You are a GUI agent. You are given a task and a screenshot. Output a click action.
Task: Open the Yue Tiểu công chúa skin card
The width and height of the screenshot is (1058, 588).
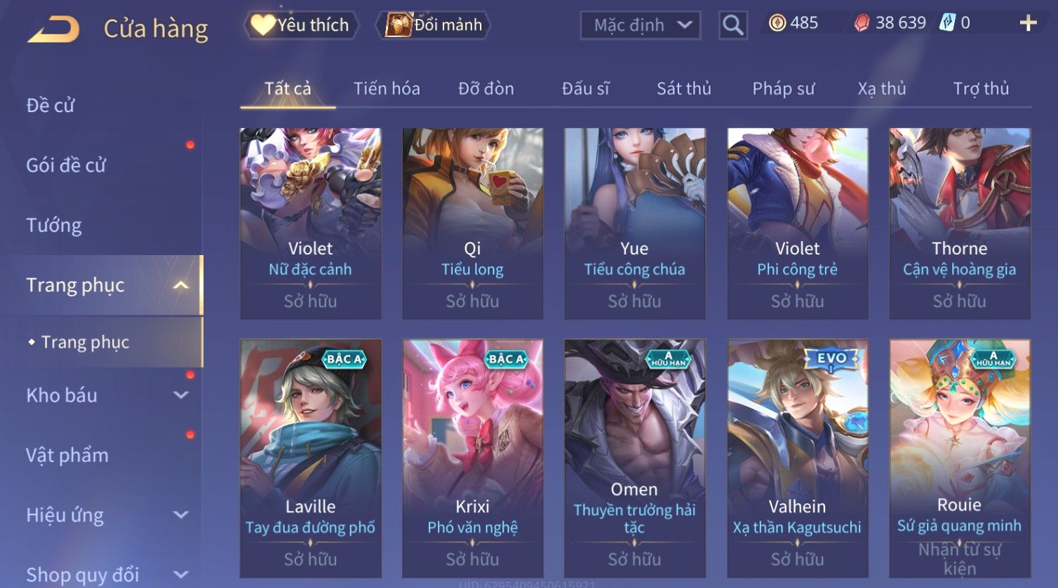pos(634,224)
